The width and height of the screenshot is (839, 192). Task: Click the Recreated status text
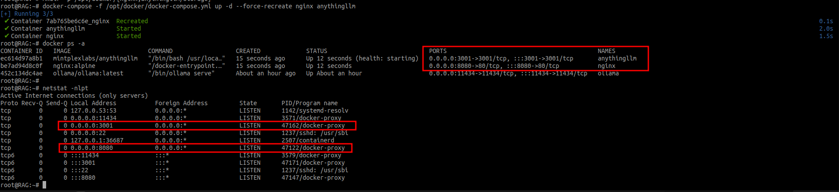point(132,21)
